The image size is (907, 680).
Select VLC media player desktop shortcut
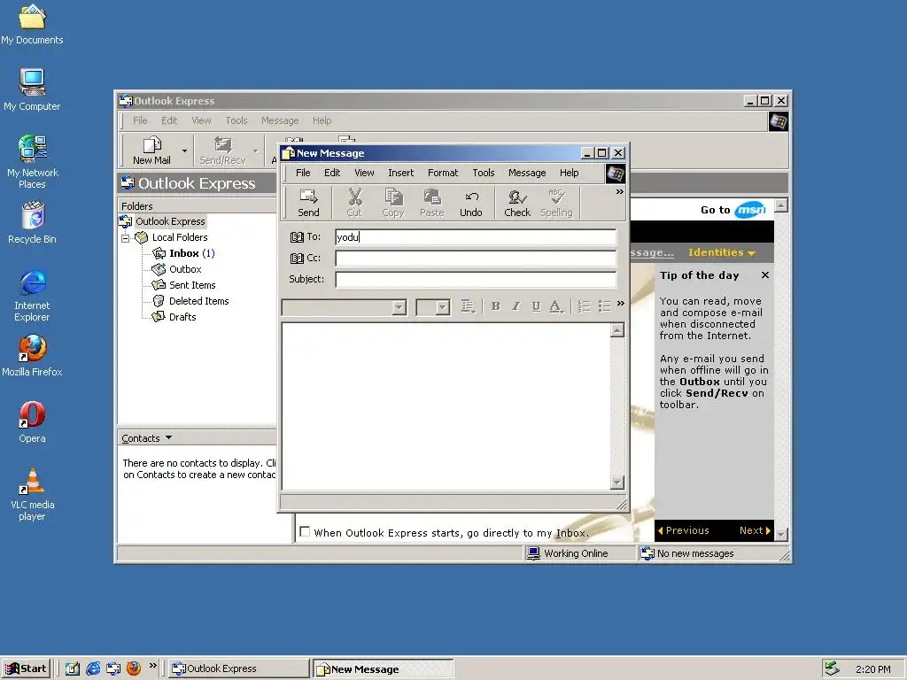[x=32, y=494]
